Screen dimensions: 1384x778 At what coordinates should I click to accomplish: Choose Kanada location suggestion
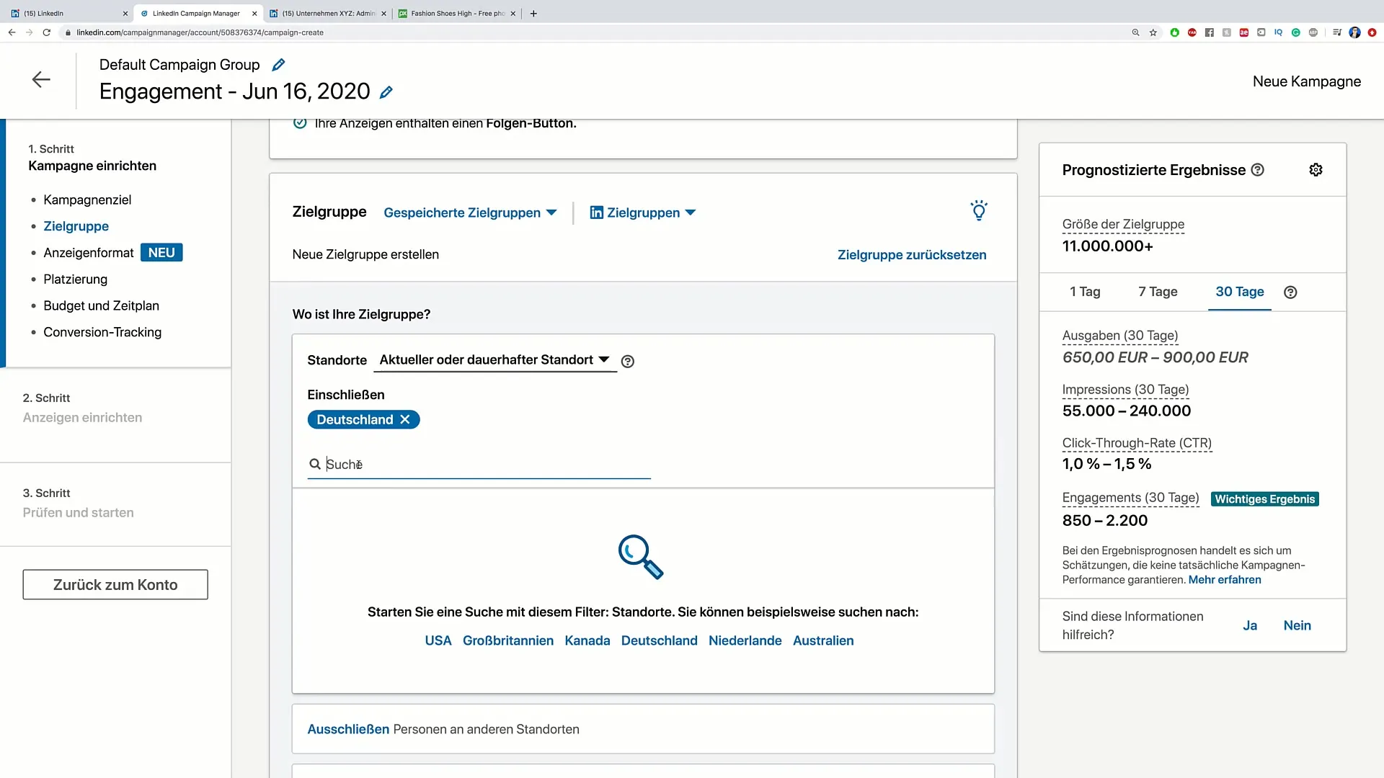[x=587, y=640]
